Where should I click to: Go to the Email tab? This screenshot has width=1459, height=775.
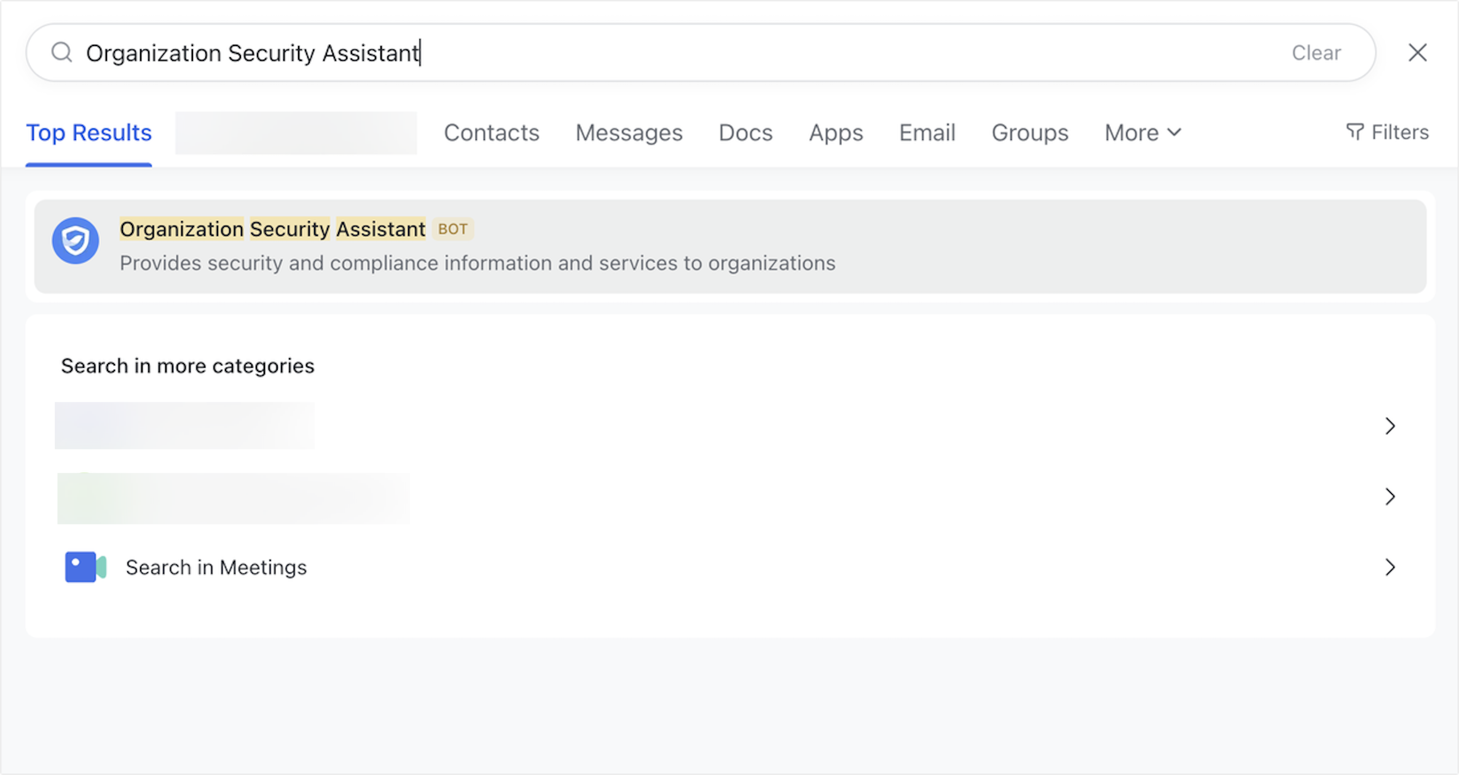click(927, 132)
